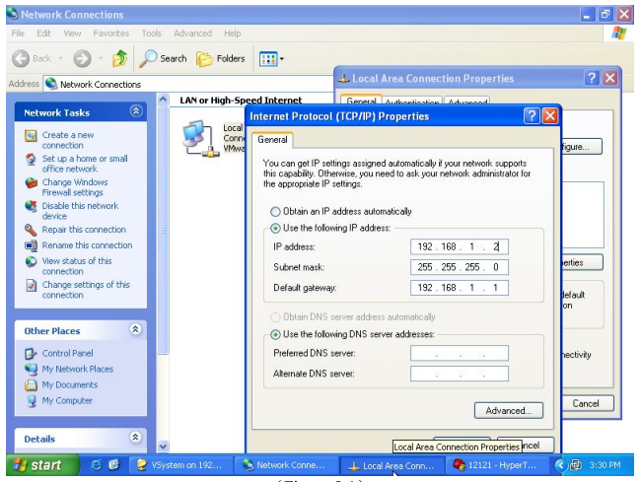Click the Change Windows Firewall settings icon
This screenshot has height=482, width=642.
click(32, 183)
